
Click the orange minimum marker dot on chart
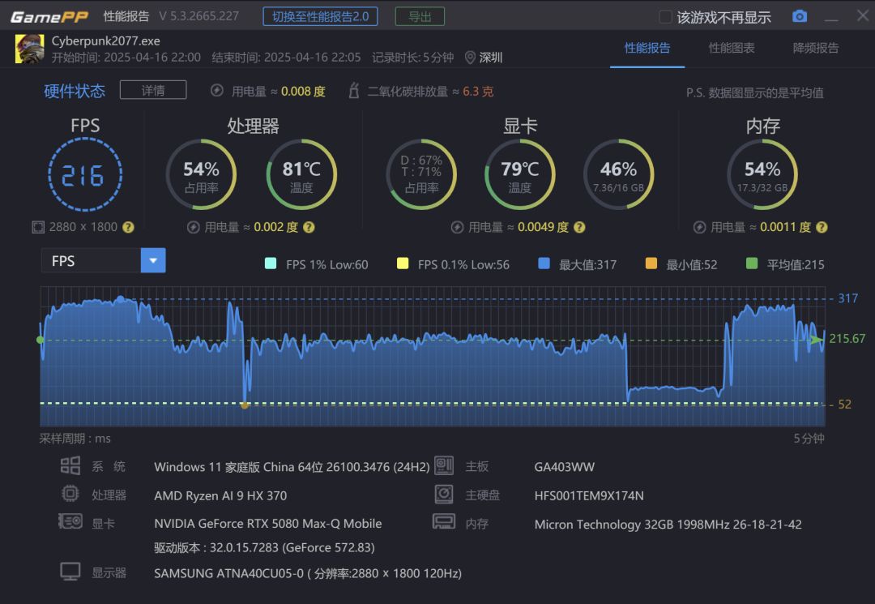[x=245, y=405]
